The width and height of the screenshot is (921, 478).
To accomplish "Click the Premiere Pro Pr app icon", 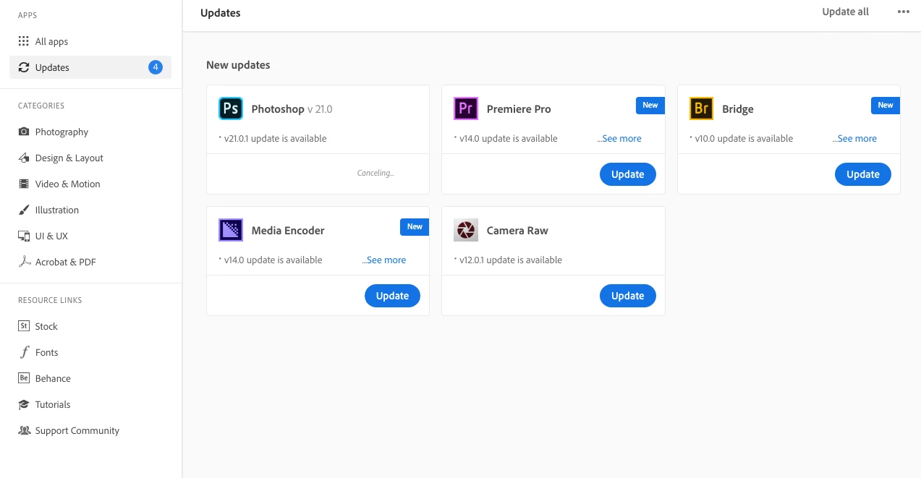I will point(466,108).
